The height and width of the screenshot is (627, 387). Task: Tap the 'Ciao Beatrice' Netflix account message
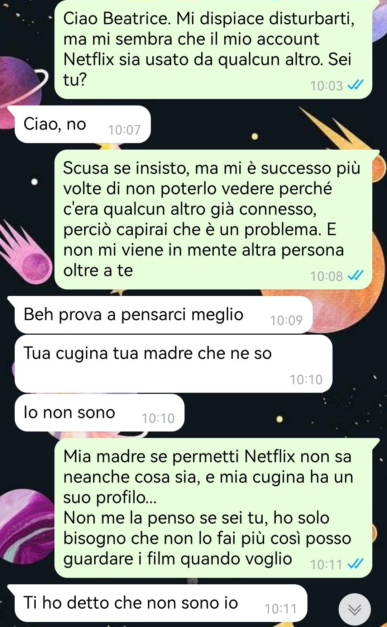click(x=213, y=49)
